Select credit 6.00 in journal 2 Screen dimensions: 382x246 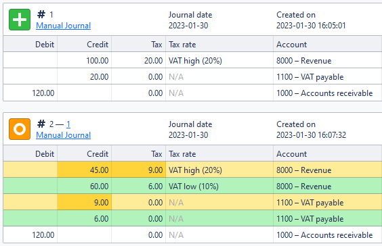(x=84, y=218)
